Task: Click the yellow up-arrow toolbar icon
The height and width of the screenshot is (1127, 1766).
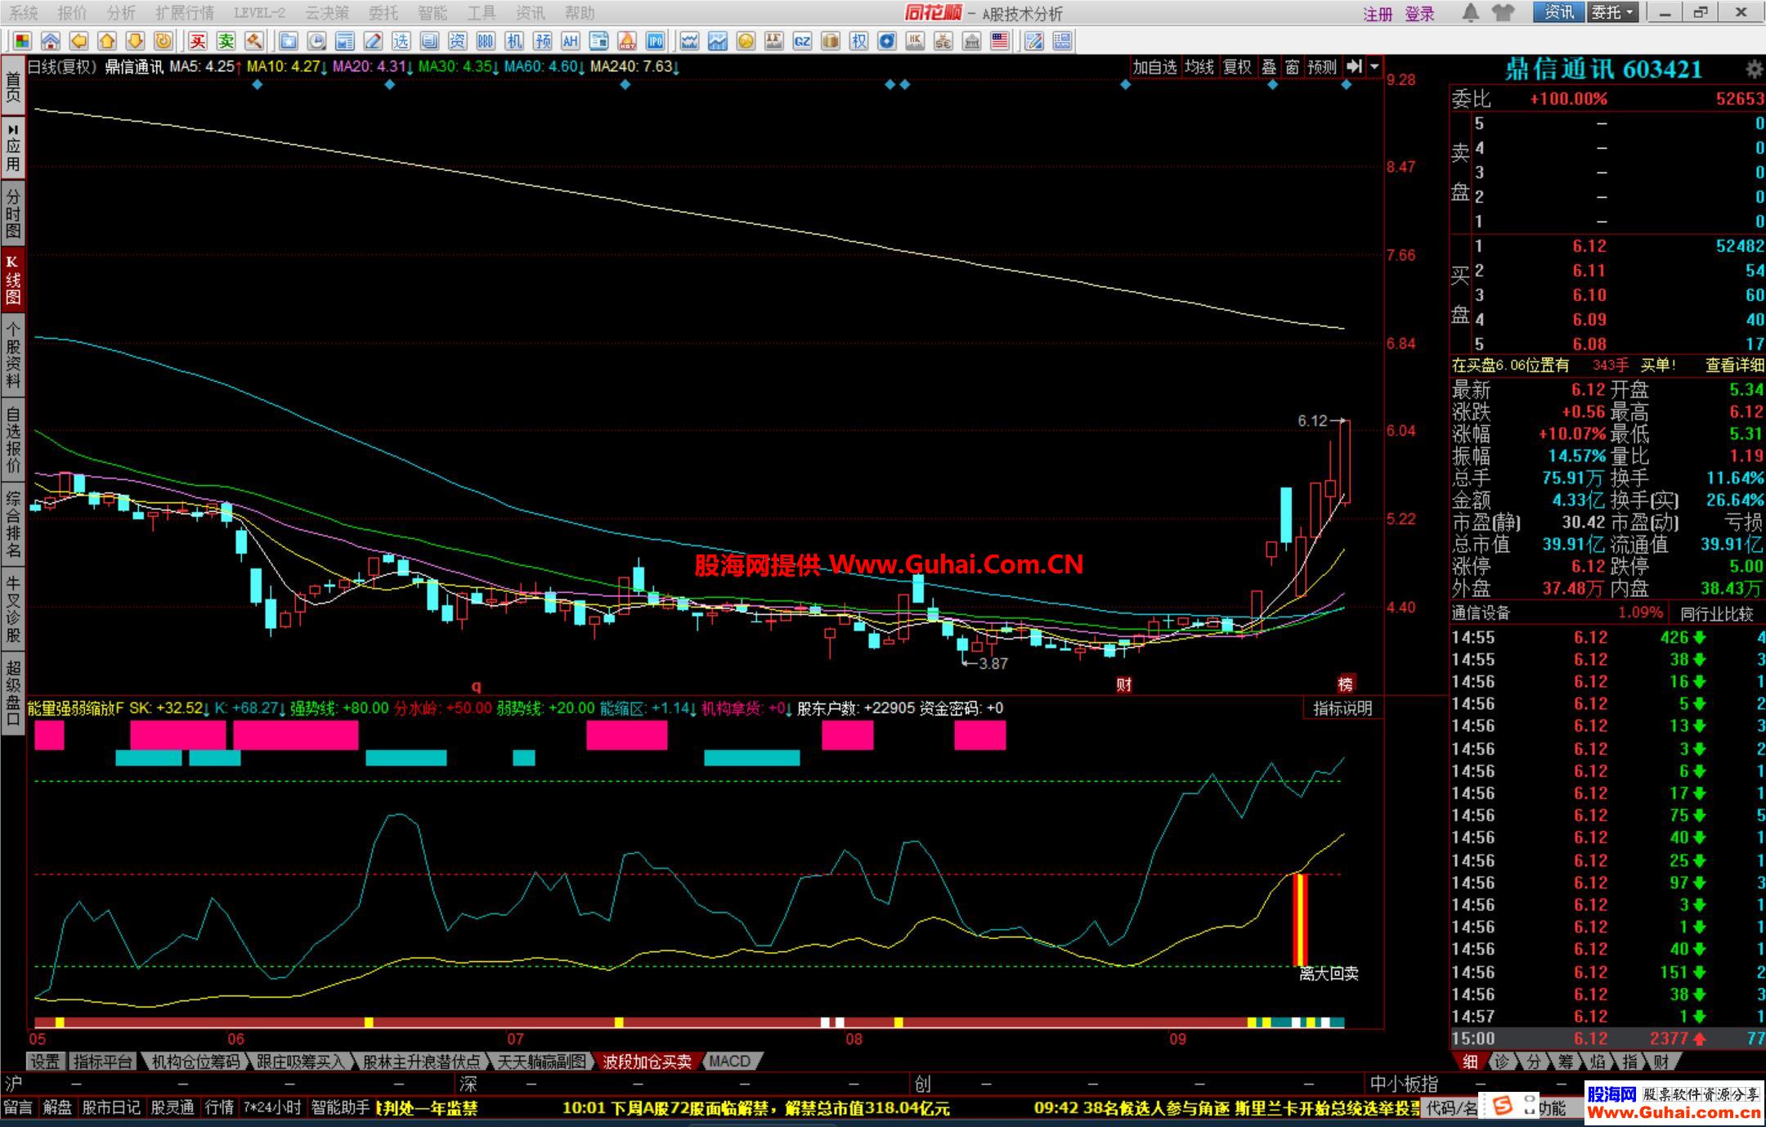Action: tap(106, 41)
